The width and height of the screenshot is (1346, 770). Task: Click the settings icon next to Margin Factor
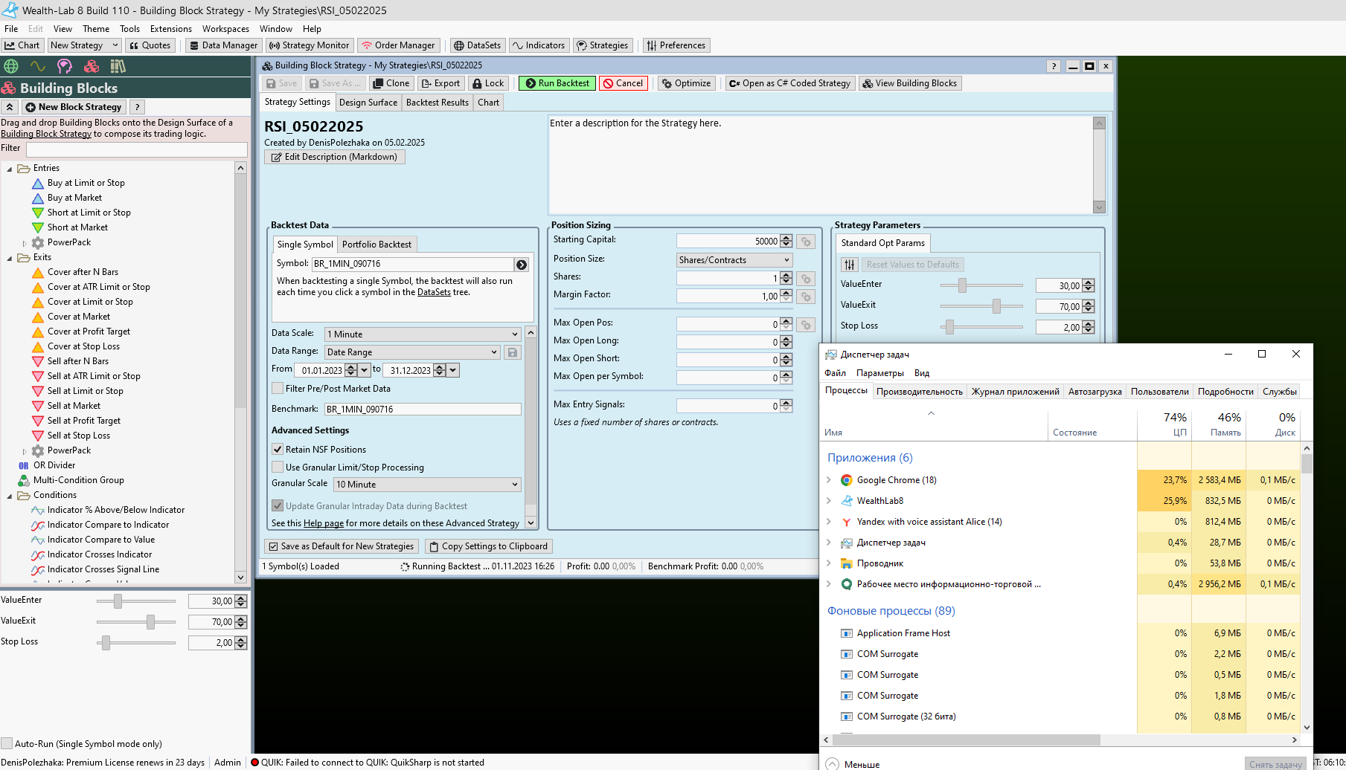(x=806, y=297)
